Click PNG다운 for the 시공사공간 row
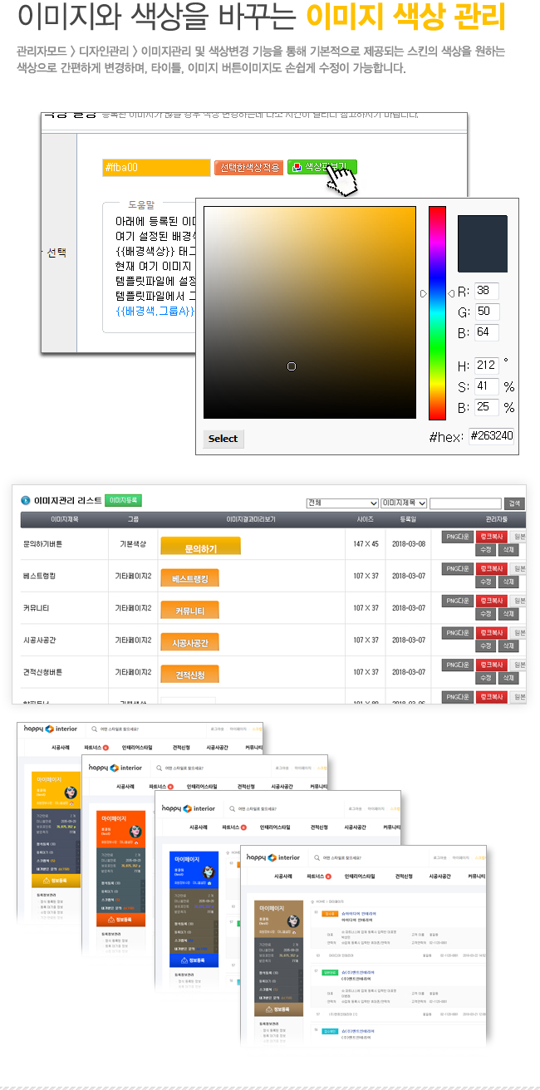 [x=458, y=633]
